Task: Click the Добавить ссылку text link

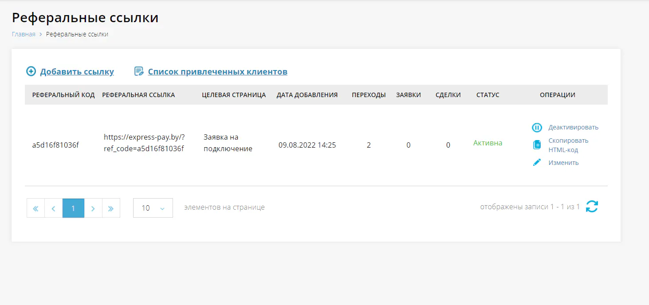Action: tap(77, 72)
